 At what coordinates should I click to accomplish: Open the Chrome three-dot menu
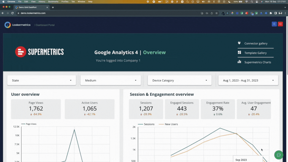[x=285, y=13]
